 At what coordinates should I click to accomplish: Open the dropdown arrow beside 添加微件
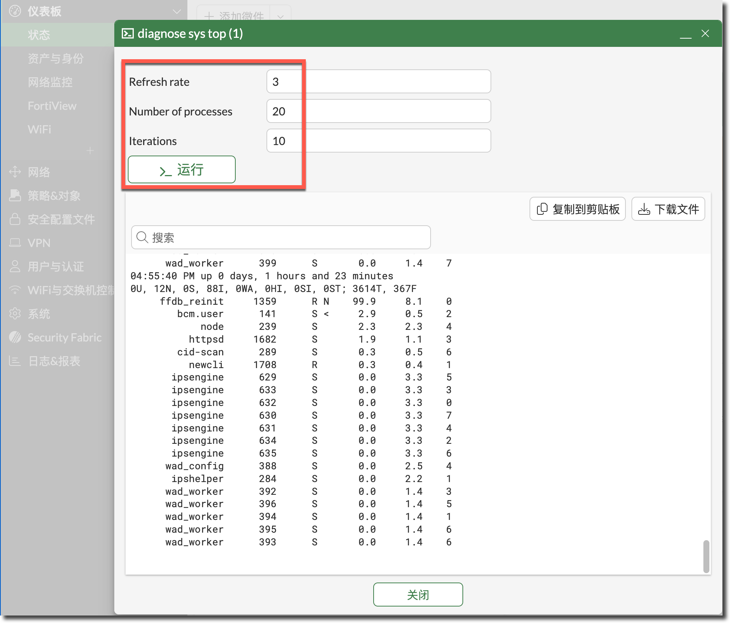click(280, 16)
